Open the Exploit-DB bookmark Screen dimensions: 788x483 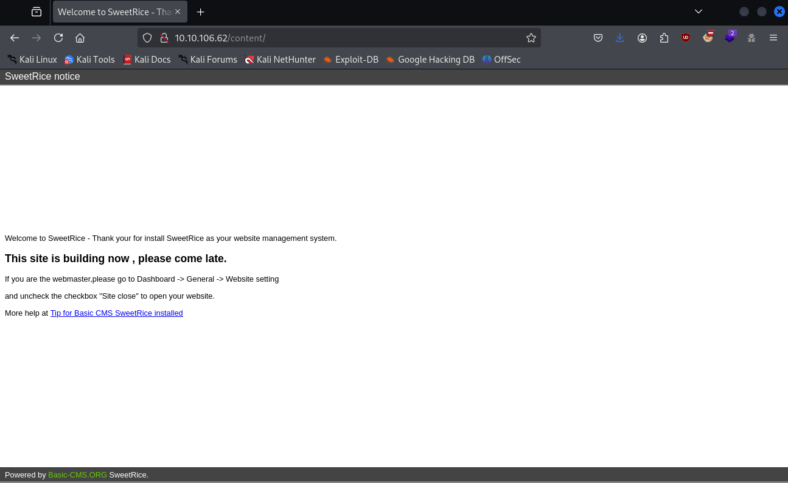pyautogui.click(x=350, y=60)
